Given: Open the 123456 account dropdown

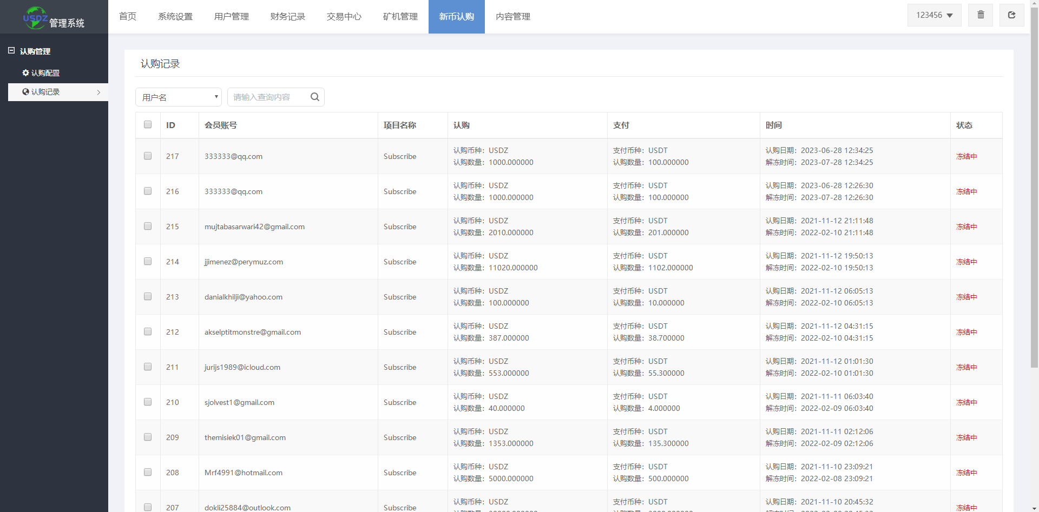Looking at the screenshot, I should (x=934, y=15).
